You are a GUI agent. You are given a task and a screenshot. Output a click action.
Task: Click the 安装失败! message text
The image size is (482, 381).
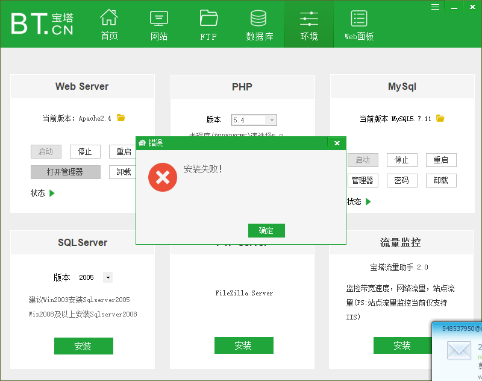coord(203,169)
